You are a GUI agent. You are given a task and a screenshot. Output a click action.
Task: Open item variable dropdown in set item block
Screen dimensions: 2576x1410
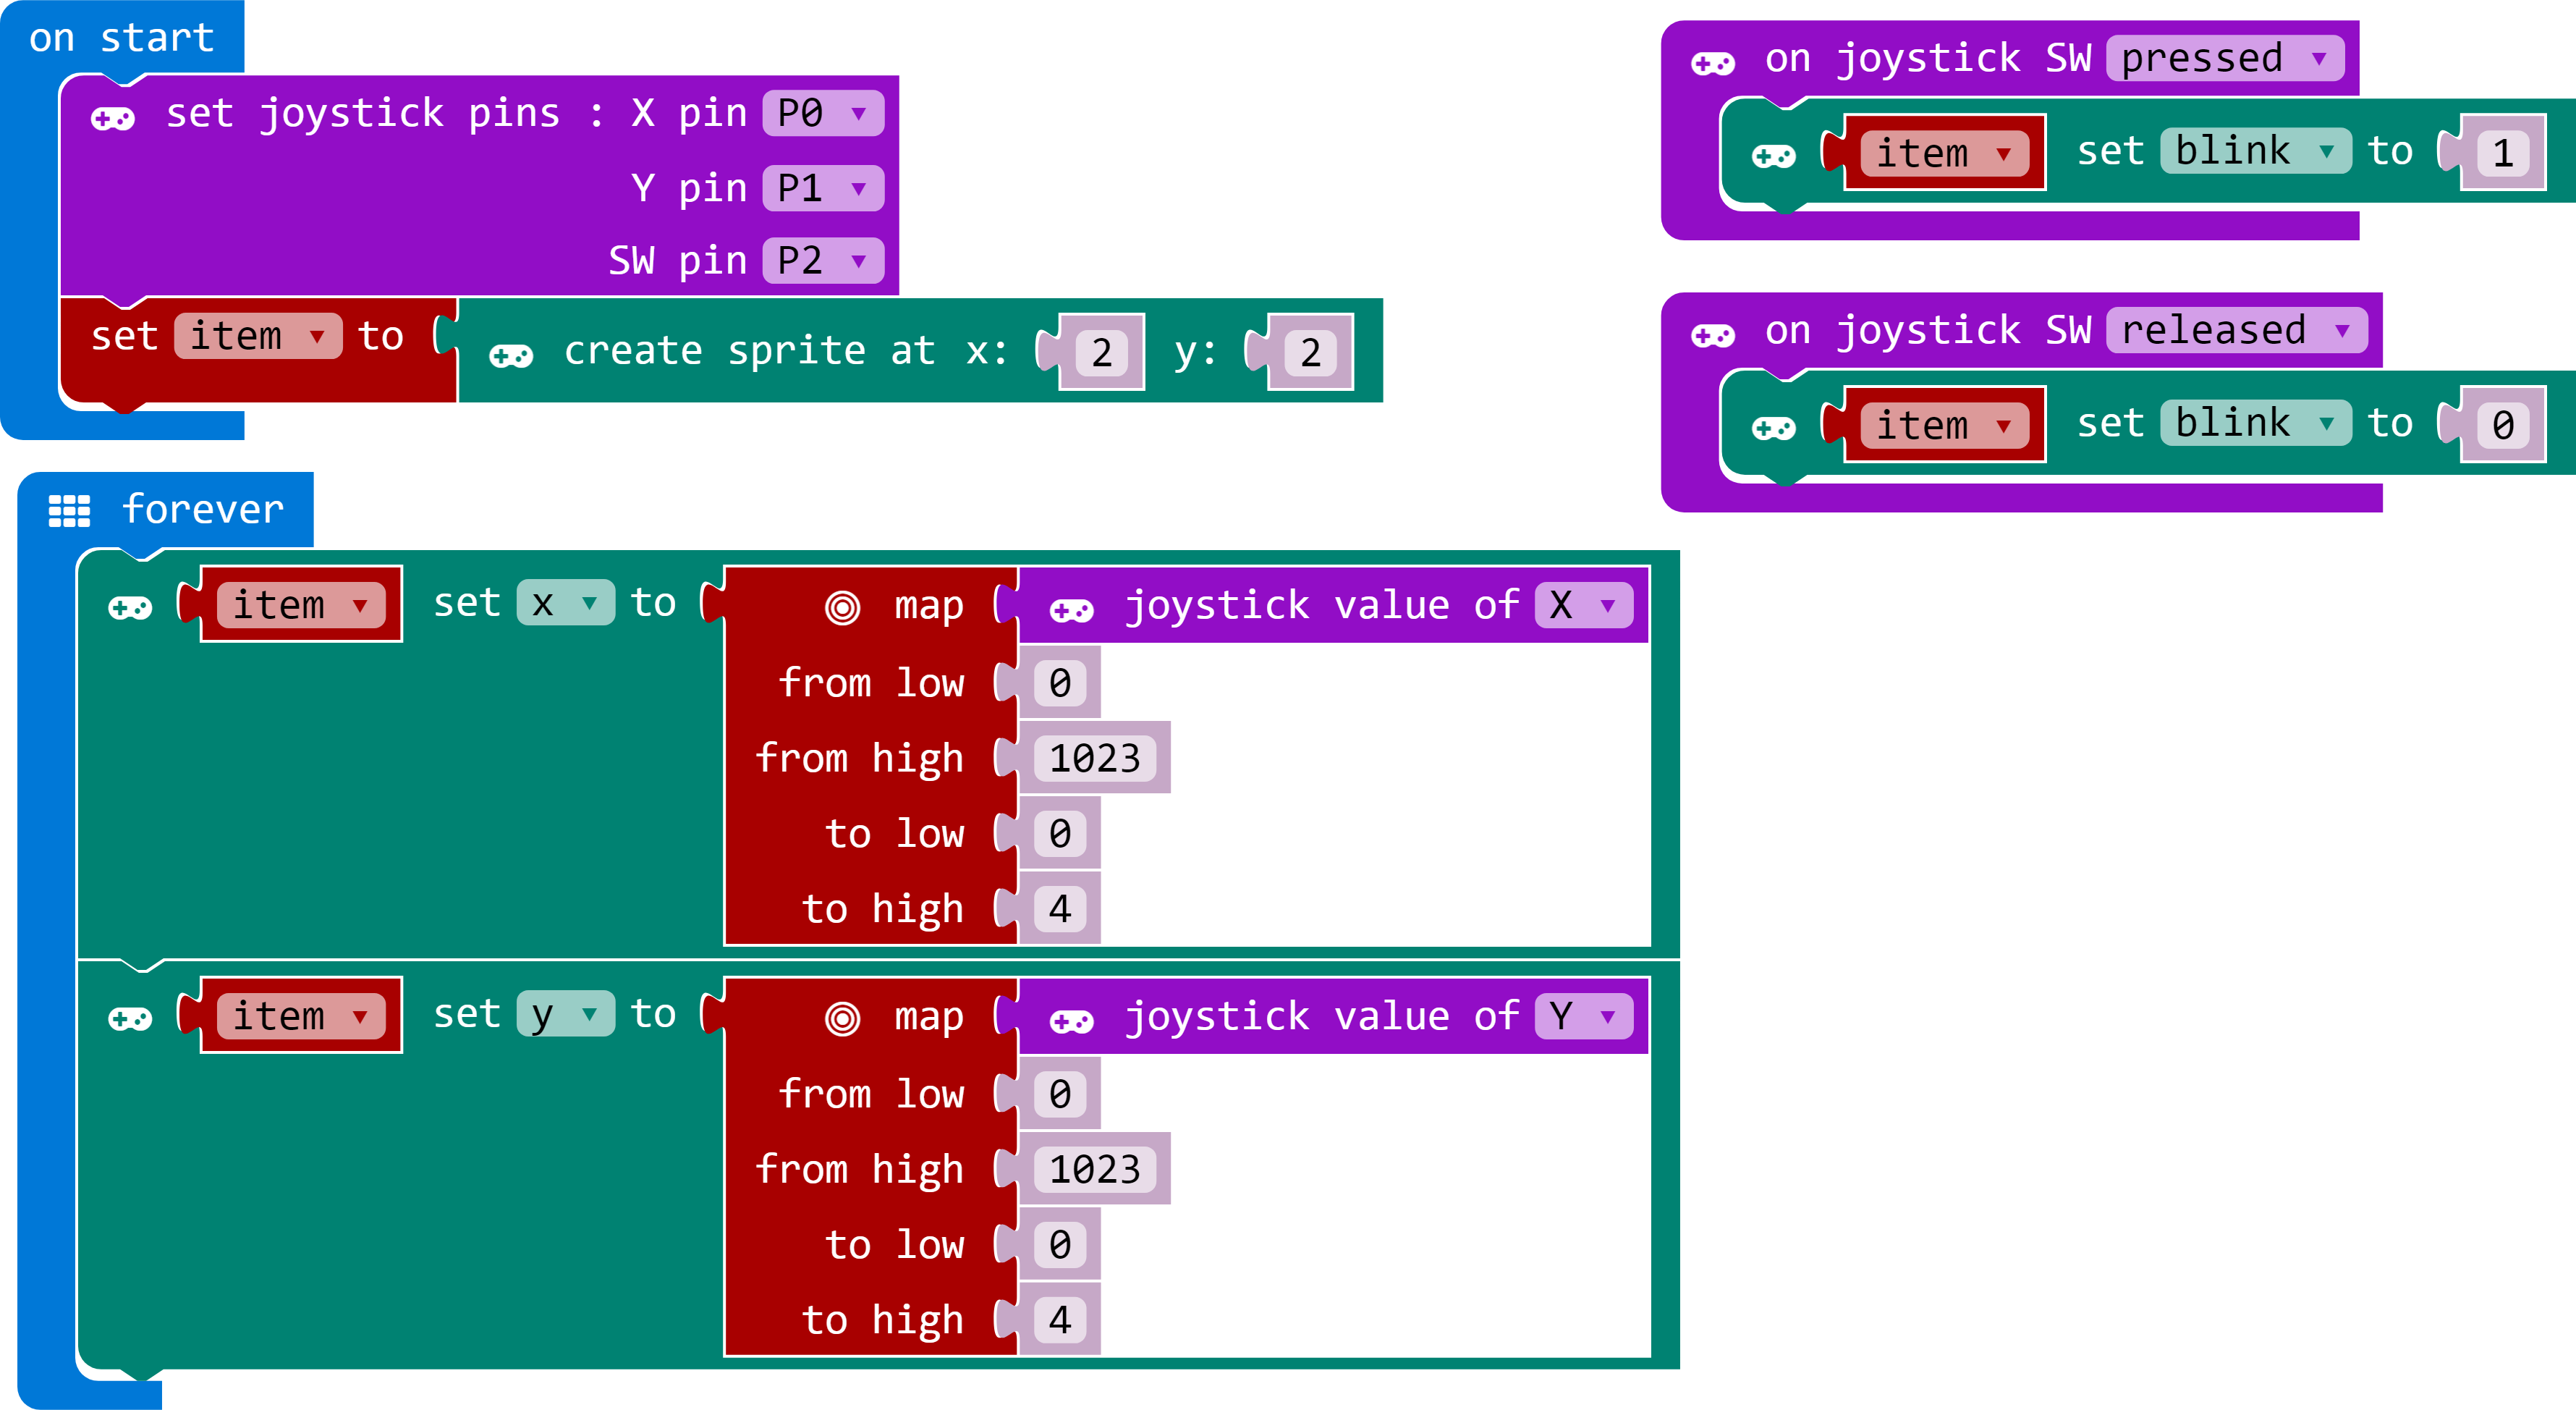click(257, 336)
